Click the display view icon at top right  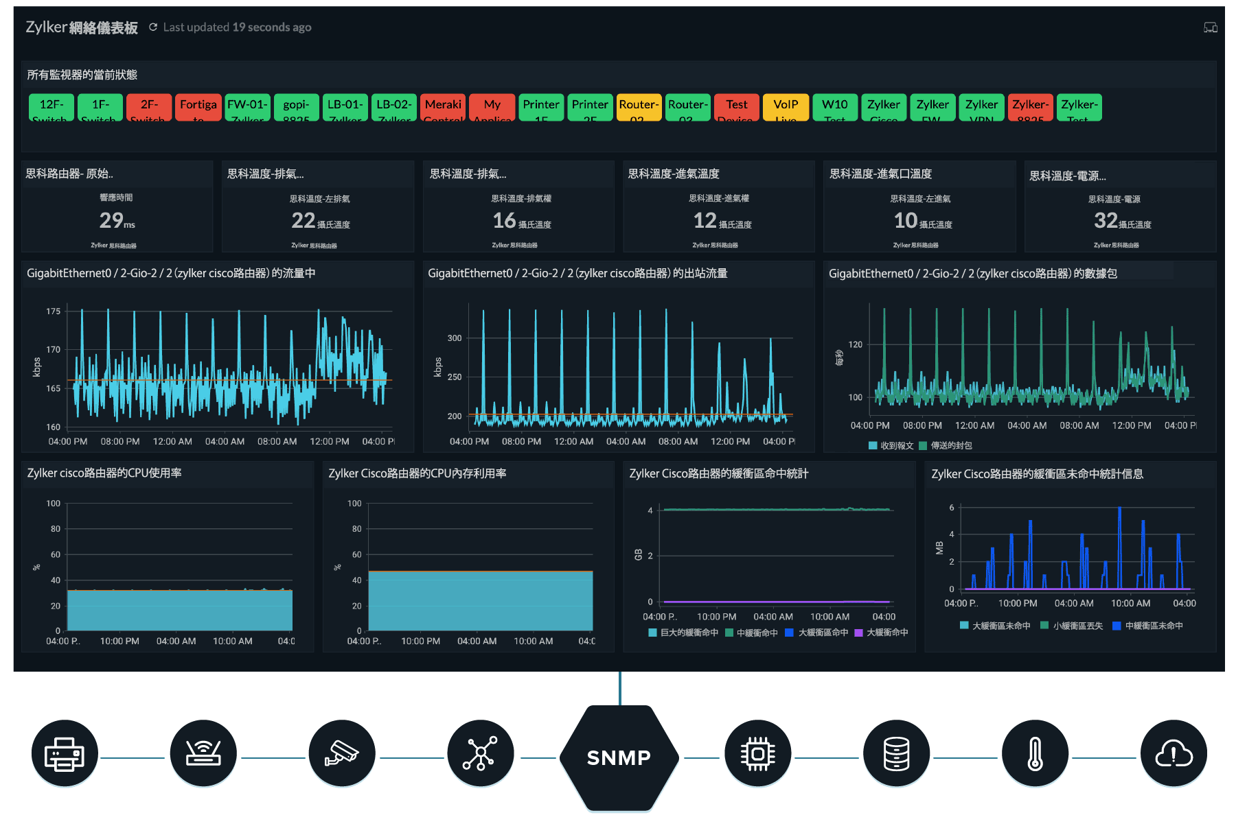[1211, 27]
